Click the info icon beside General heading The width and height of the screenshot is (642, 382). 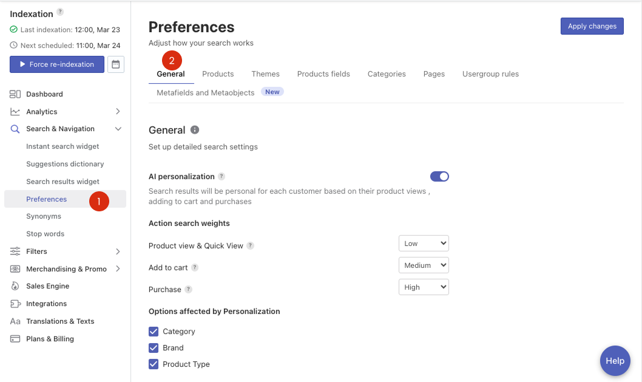click(x=195, y=130)
